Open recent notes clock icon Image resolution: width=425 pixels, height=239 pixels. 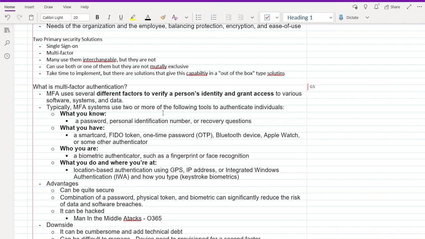click(7, 56)
